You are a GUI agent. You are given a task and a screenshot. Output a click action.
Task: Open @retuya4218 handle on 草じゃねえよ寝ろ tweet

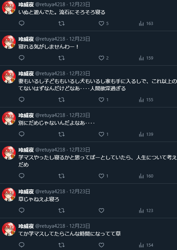[x=50, y=191]
